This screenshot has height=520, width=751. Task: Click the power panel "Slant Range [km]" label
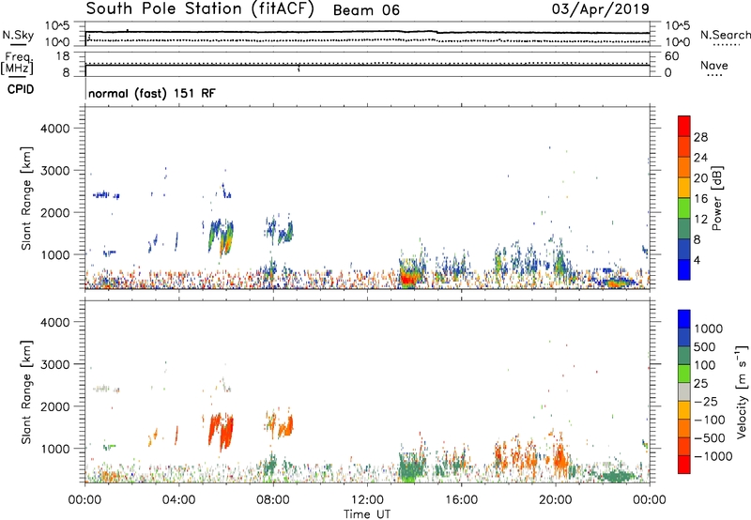[x=26, y=198]
